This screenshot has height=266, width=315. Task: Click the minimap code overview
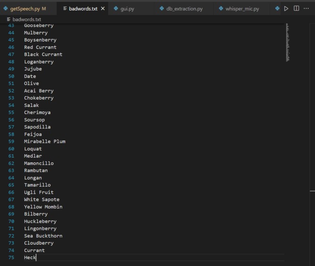(288, 42)
